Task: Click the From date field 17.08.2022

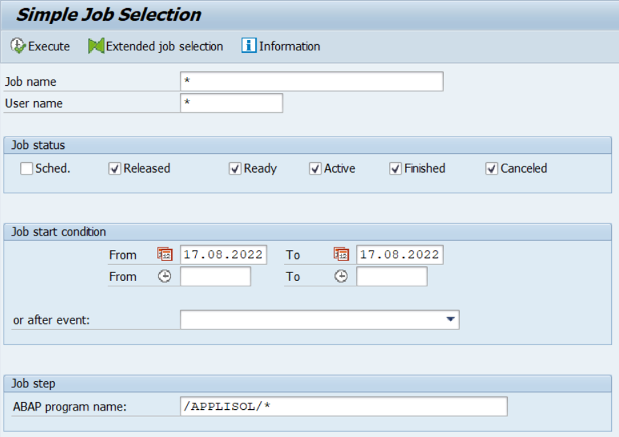Action: tap(224, 254)
